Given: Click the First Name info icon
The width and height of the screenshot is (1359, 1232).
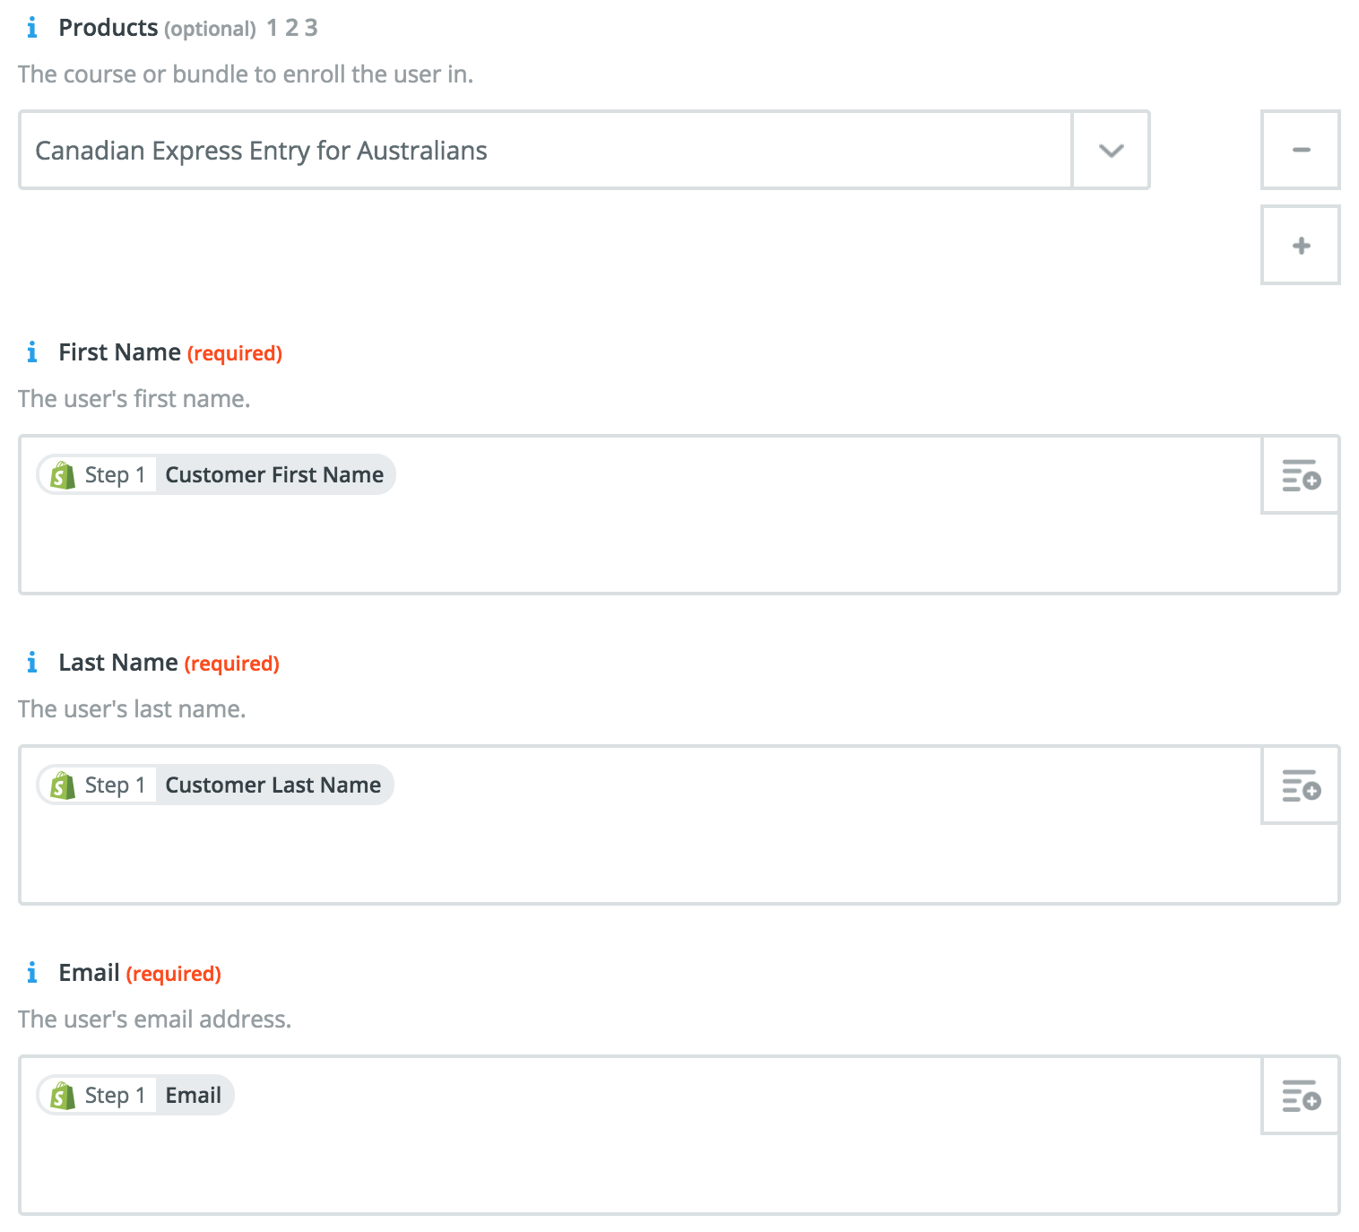Looking at the screenshot, I should (x=32, y=352).
